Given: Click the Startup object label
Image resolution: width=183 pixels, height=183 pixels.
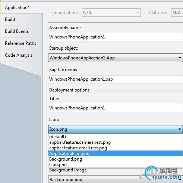Looking at the screenshot, I should tap(63, 48).
